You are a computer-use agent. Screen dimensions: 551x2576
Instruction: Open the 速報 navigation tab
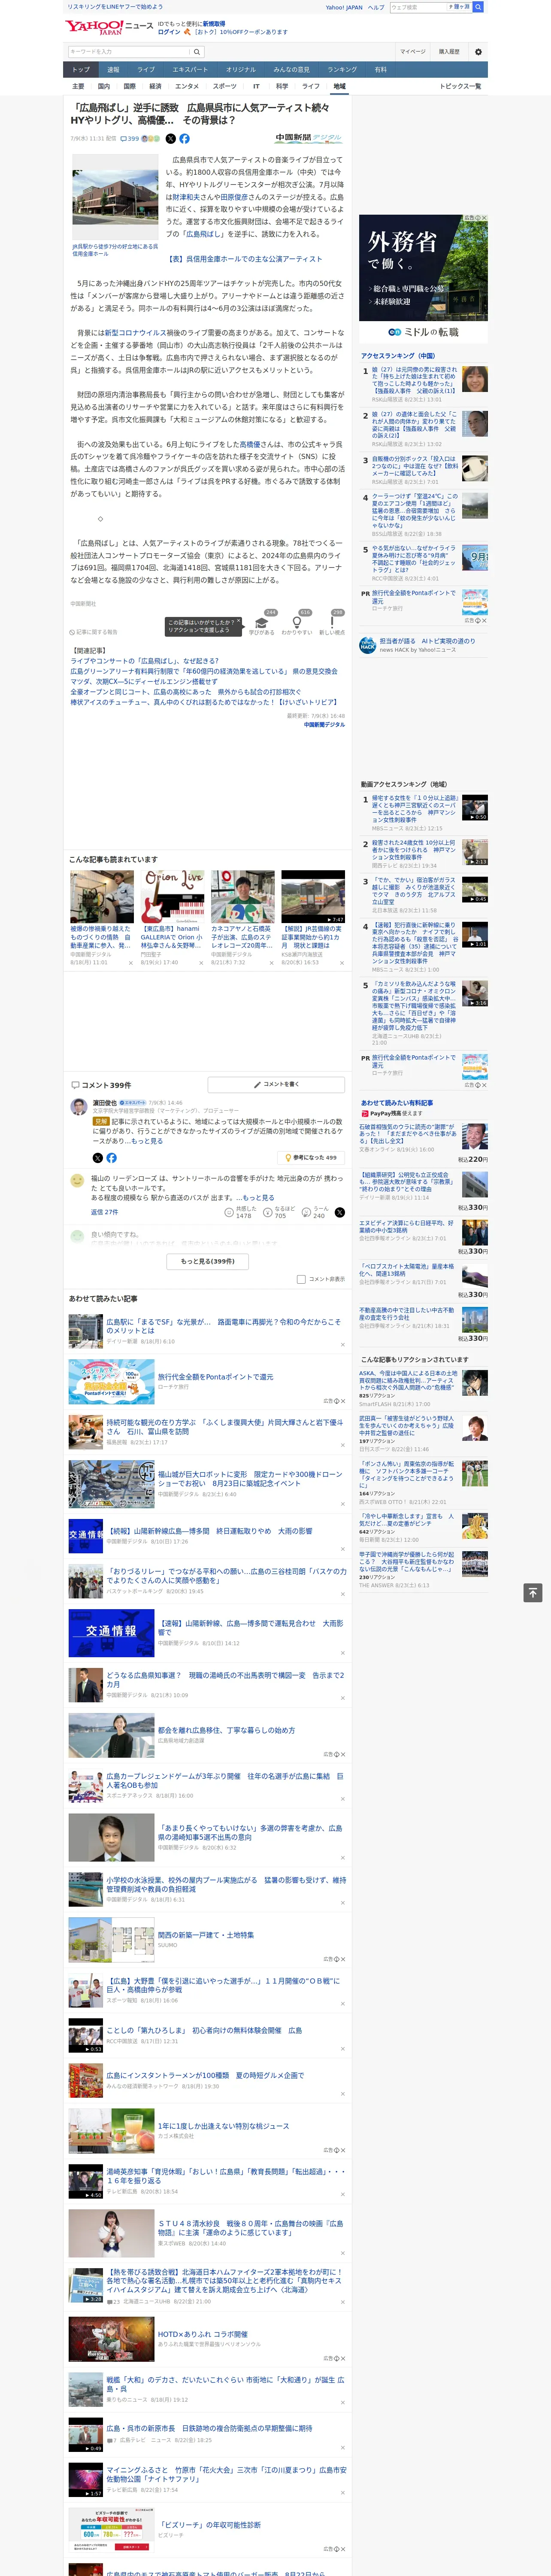tap(113, 70)
